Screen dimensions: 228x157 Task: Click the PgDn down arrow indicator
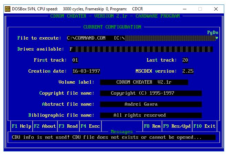pyautogui.click(x=217, y=38)
